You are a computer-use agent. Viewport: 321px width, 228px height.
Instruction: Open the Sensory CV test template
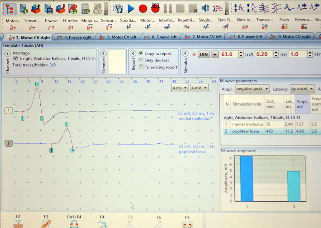point(32,24)
